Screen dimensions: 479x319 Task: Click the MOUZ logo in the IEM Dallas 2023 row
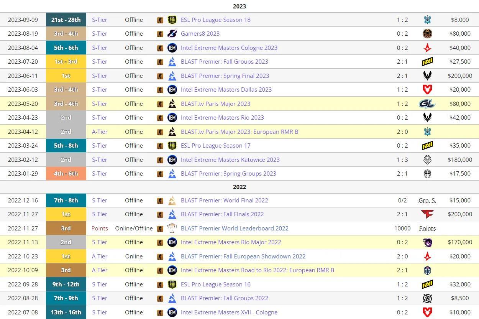(427, 90)
